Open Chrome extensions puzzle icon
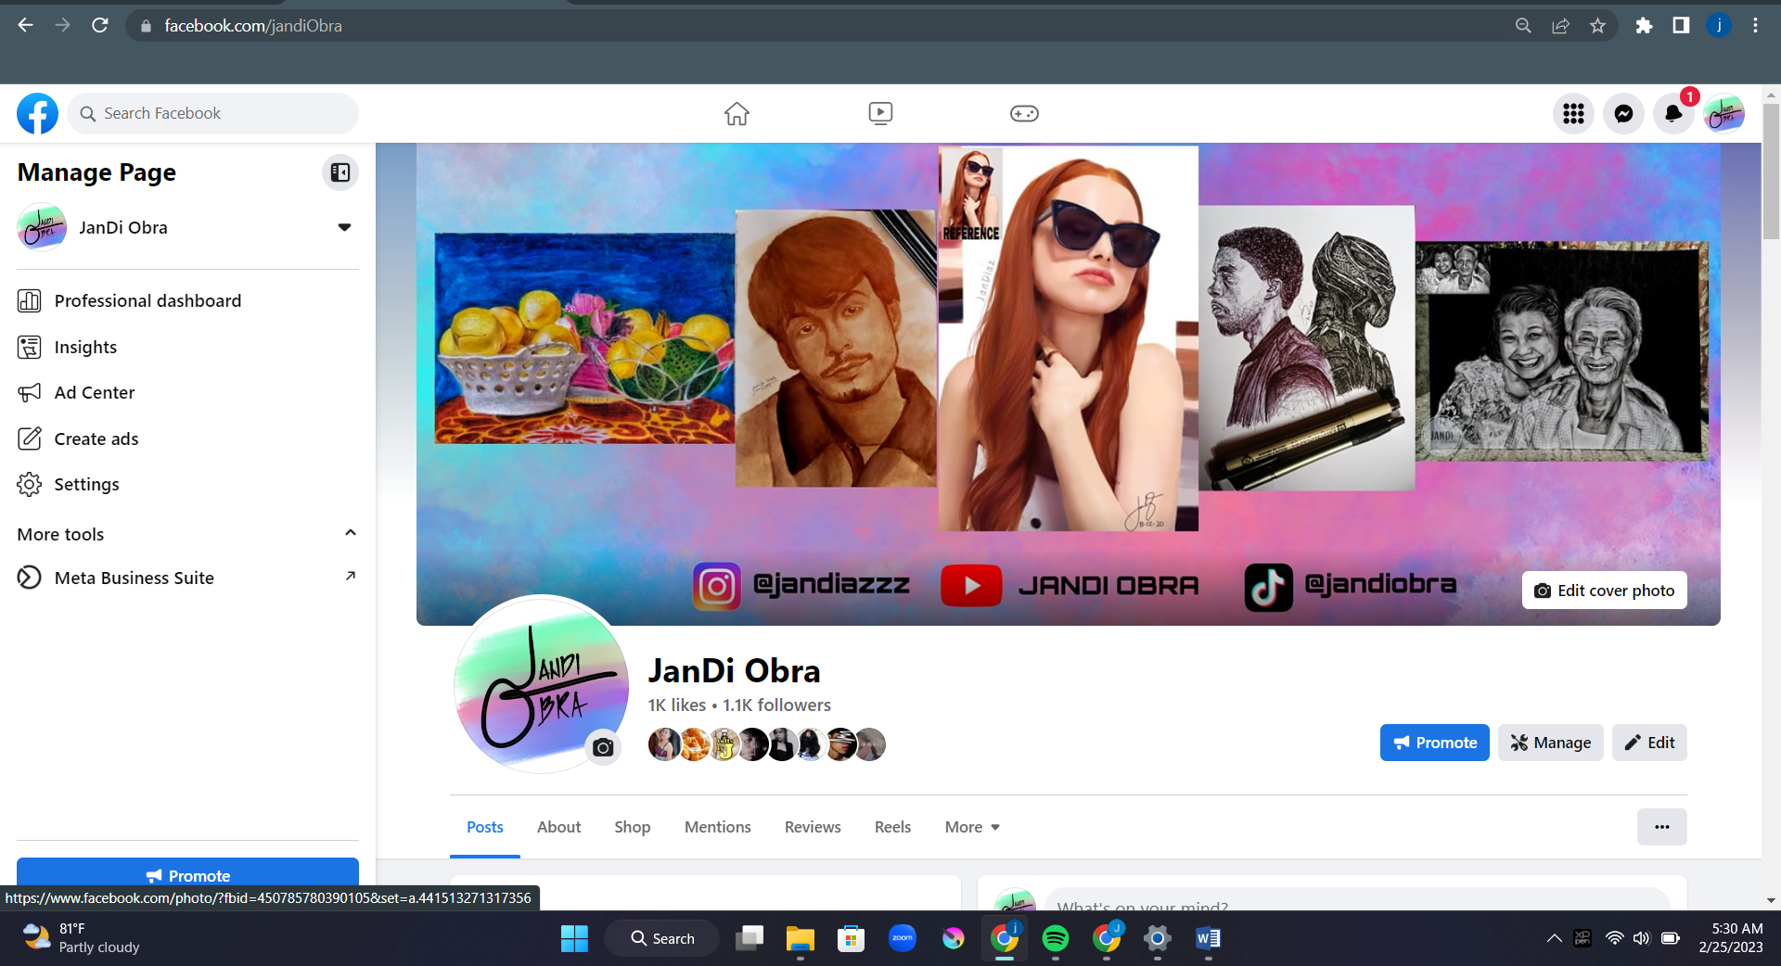Viewport: 1781px width, 966px height. pyautogui.click(x=1644, y=26)
